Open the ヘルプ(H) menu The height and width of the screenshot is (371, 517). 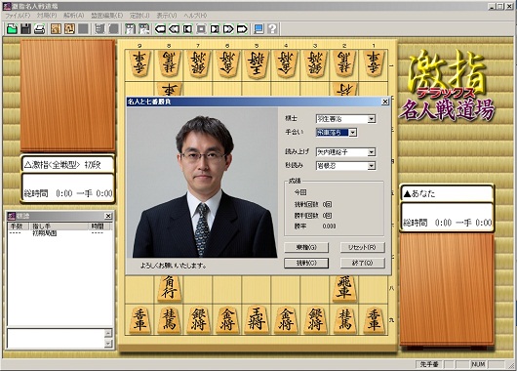[195, 16]
